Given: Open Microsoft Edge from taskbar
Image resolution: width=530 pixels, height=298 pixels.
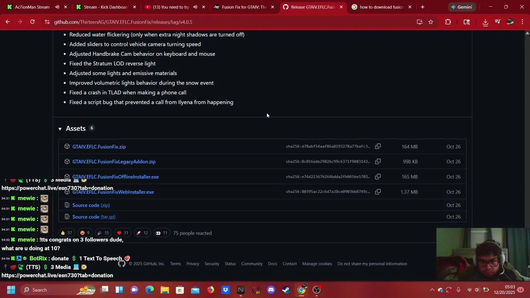Looking at the screenshot, I should [149, 290].
